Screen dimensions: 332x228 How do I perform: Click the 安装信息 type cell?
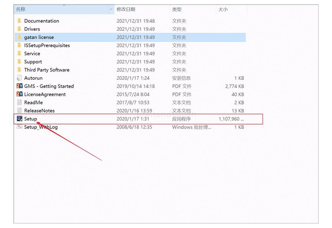click(181, 78)
